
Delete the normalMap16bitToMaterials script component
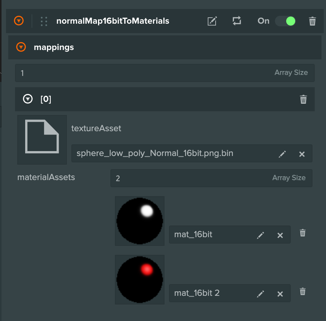[312, 21]
